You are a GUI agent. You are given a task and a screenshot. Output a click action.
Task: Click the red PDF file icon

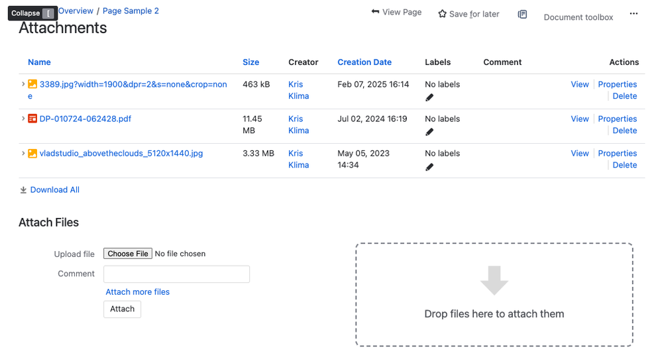point(32,119)
